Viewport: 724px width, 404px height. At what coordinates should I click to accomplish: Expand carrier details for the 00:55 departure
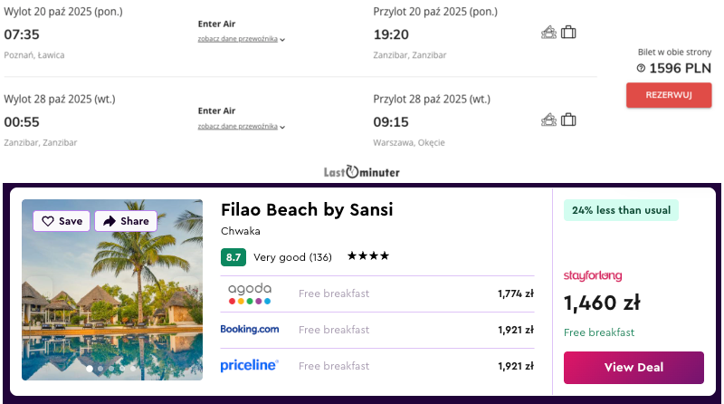[x=242, y=127]
